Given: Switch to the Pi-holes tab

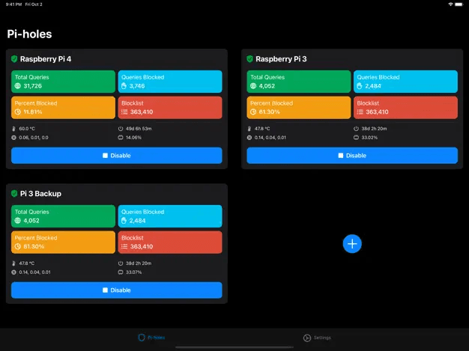Looking at the screenshot, I should pyautogui.click(x=151, y=338).
